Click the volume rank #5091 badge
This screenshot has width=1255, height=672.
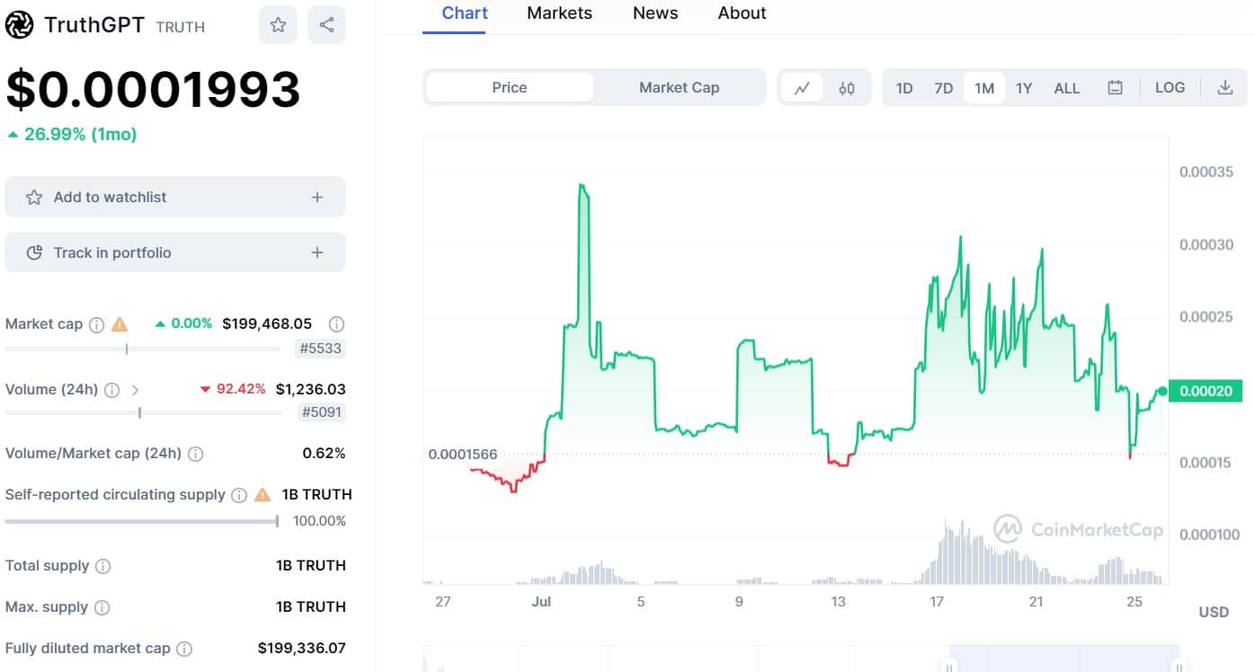(321, 412)
